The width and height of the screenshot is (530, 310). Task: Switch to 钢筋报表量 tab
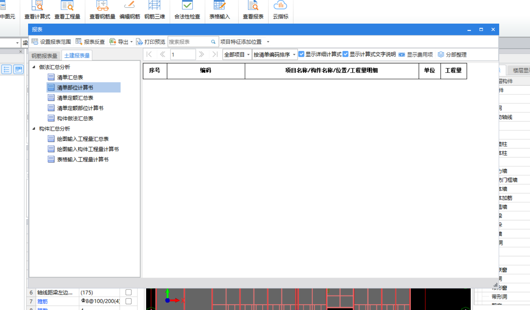tap(44, 55)
